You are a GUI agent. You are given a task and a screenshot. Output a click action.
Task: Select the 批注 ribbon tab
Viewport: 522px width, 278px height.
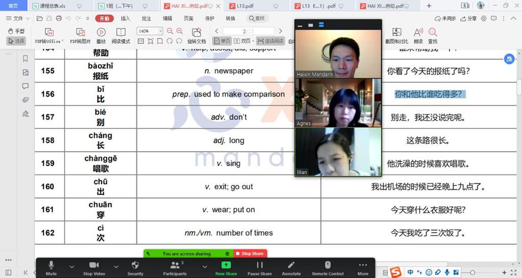[x=146, y=18]
